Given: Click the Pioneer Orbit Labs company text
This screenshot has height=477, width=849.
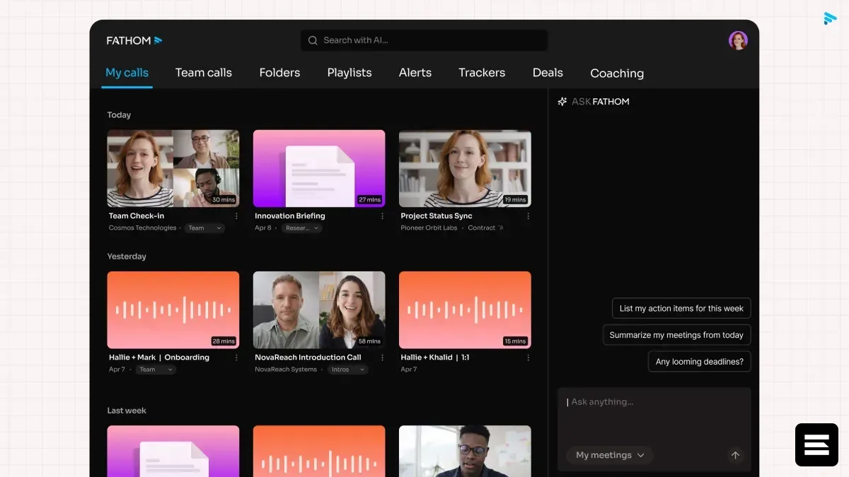Looking at the screenshot, I should [x=429, y=228].
